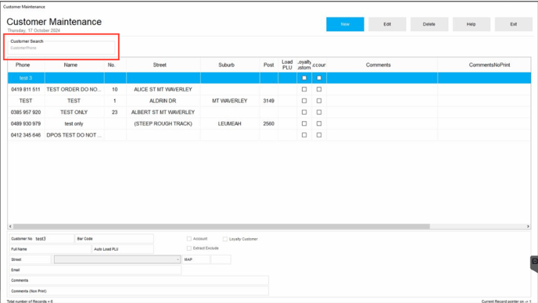Image resolution: width=538 pixels, height=303 pixels.
Task: Select the ALDRIN DR street cell
Action: [x=163, y=101]
